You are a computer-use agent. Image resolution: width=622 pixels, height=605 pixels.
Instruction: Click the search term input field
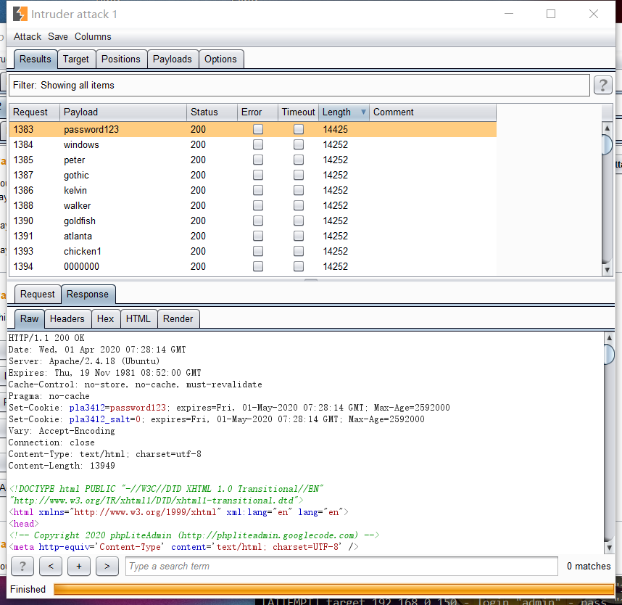[x=341, y=566]
